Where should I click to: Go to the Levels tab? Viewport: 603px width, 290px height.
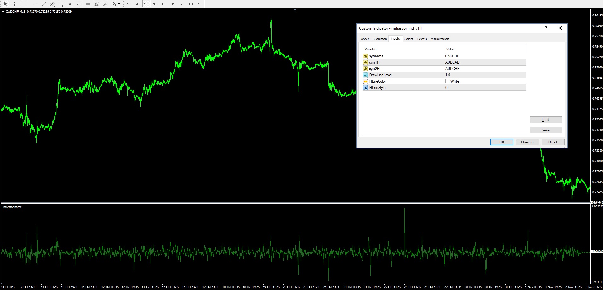[422, 39]
